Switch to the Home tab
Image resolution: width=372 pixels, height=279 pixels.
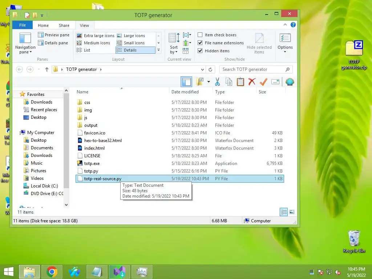click(43, 25)
